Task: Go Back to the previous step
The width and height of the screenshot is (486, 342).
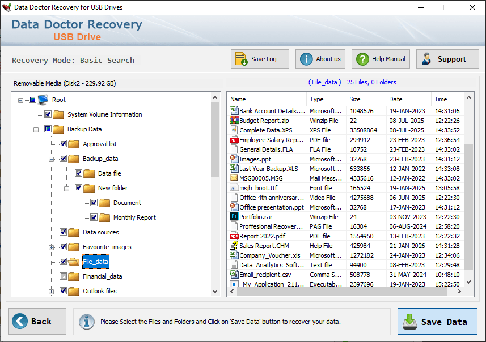Action: pyautogui.click(x=37, y=321)
